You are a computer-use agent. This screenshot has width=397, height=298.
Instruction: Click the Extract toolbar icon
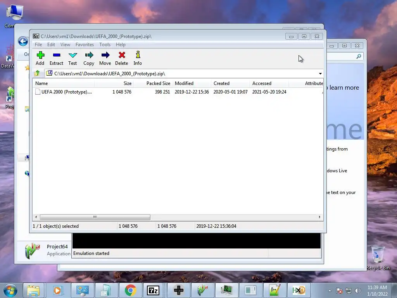[56, 58]
